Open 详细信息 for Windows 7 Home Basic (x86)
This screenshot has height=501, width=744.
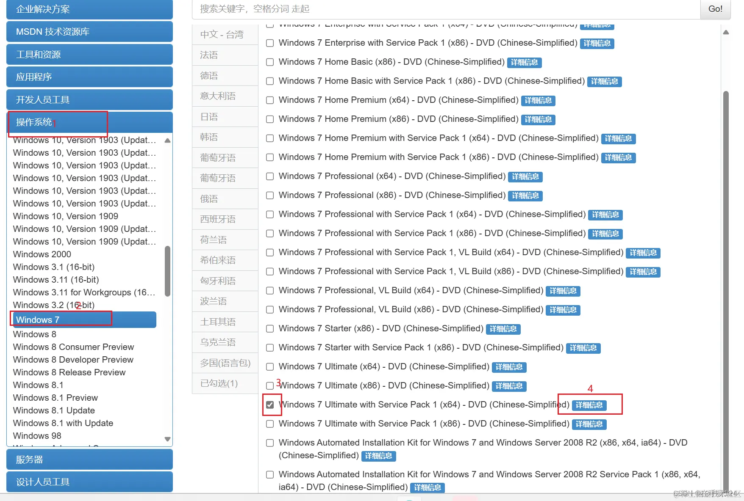tap(525, 63)
